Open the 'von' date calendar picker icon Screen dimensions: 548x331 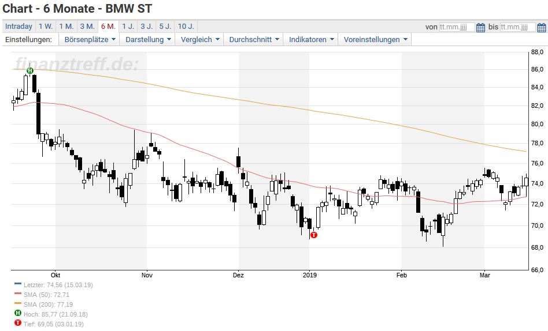click(480, 27)
